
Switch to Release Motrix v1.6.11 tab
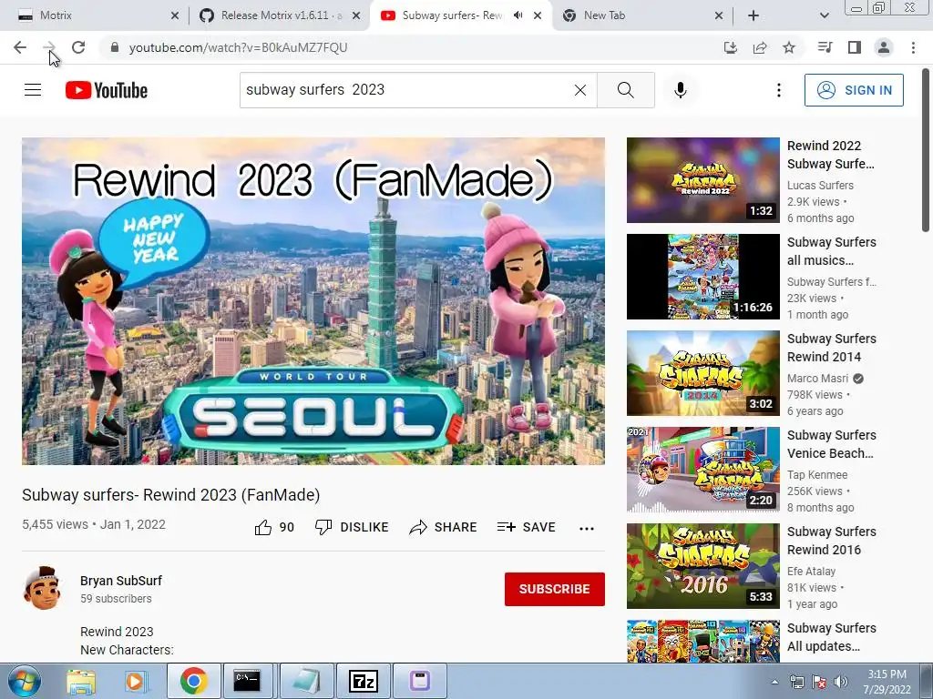pyautogui.click(x=280, y=15)
